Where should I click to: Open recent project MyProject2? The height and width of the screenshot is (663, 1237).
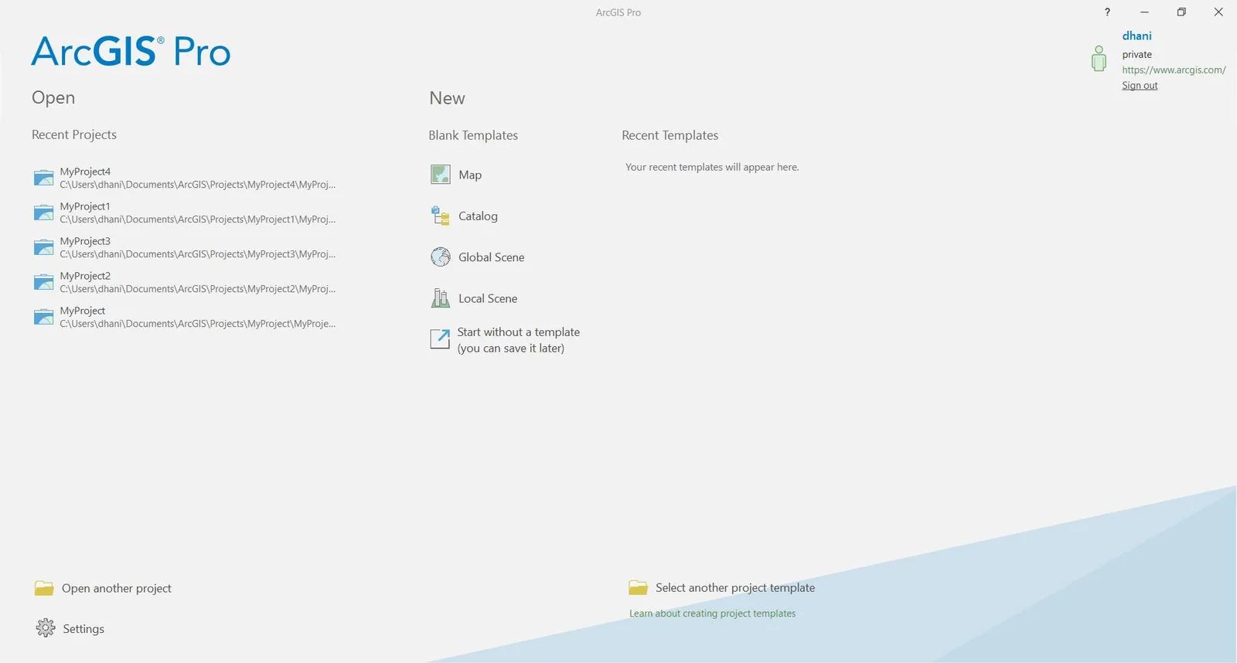coord(185,282)
